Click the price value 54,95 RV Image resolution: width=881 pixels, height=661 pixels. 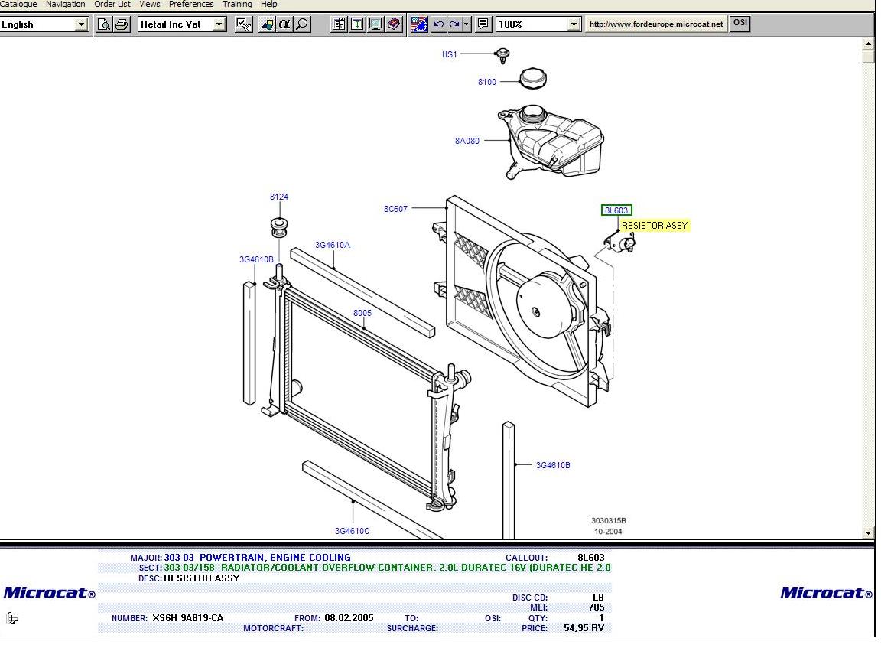click(584, 628)
